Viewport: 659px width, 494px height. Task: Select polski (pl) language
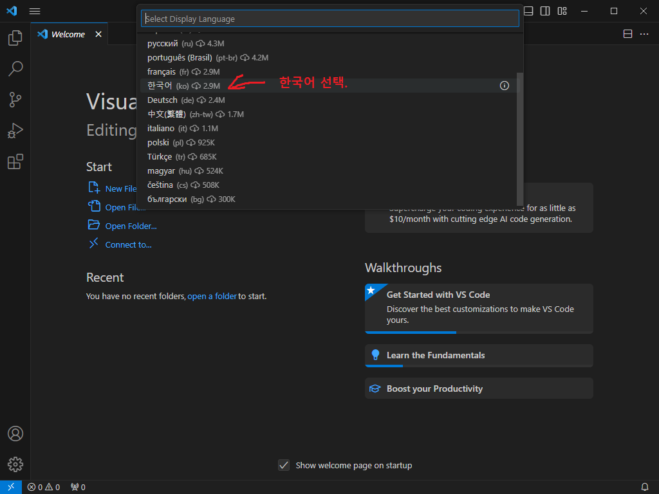(330, 142)
